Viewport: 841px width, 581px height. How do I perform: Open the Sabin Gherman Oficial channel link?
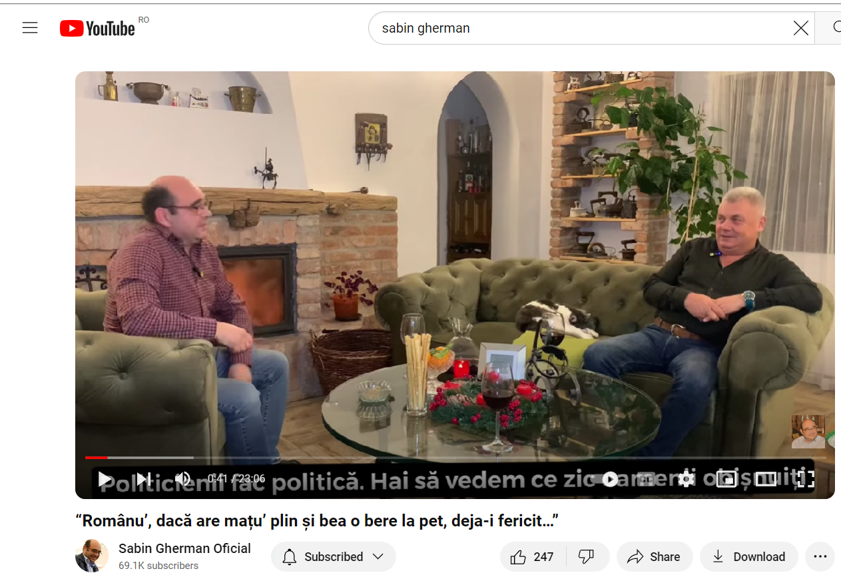[184, 548]
